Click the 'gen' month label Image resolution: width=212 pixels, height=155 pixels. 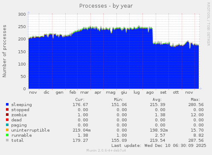pyautogui.click(x=59, y=93)
